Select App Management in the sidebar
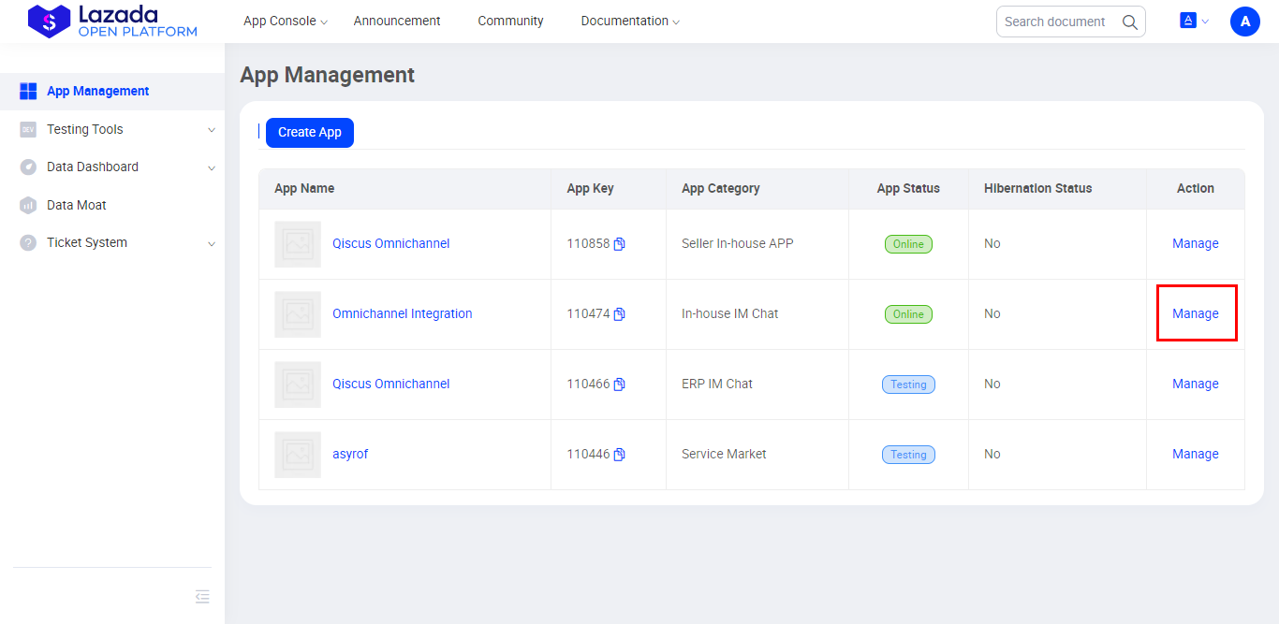The image size is (1279, 624). coord(112,92)
